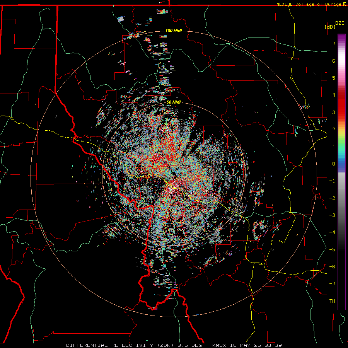Click the legend value -5 label
This screenshot has height=348, width=348.
pyautogui.click(x=332, y=250)
